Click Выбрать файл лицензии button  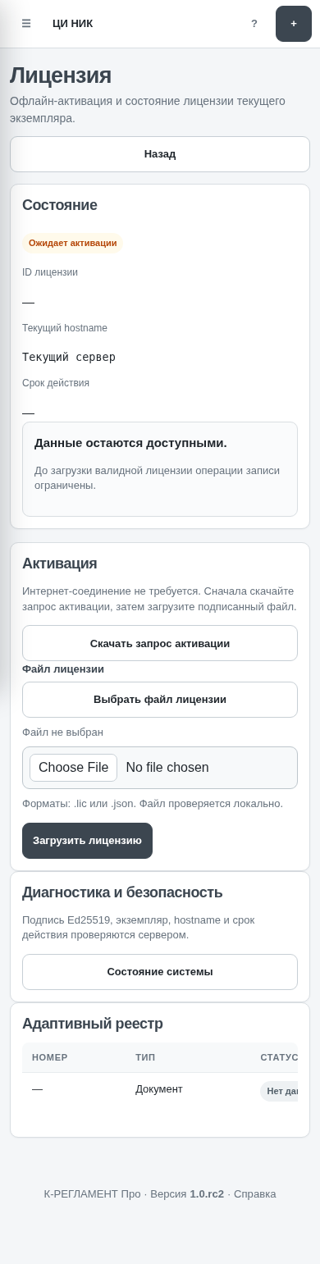pyautogui.click(x=160, y=700)
